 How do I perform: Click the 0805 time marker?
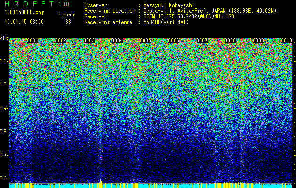coord(145,40)
